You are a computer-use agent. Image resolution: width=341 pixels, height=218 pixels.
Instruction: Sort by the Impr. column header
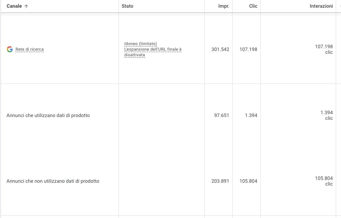point(223,6)
